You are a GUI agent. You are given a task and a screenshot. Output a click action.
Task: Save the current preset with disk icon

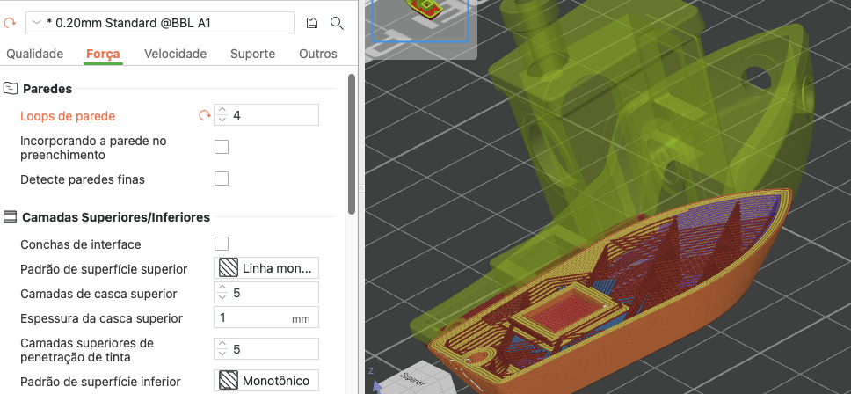tap(311, 23)
